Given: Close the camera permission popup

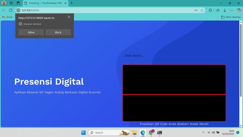Looking at the screenshot, I should pyautogui.click(x=69, y=17).
